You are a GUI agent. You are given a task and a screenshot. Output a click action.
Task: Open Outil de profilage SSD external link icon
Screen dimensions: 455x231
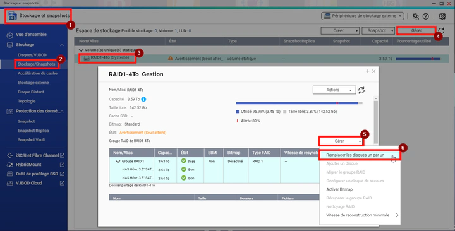(x=62, y=174)
